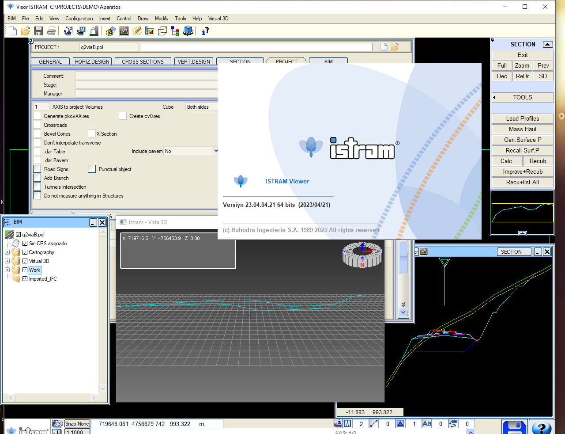Click the New file toolbar icon
Viewport: 565px width, 434px height.
click(13, 31)
